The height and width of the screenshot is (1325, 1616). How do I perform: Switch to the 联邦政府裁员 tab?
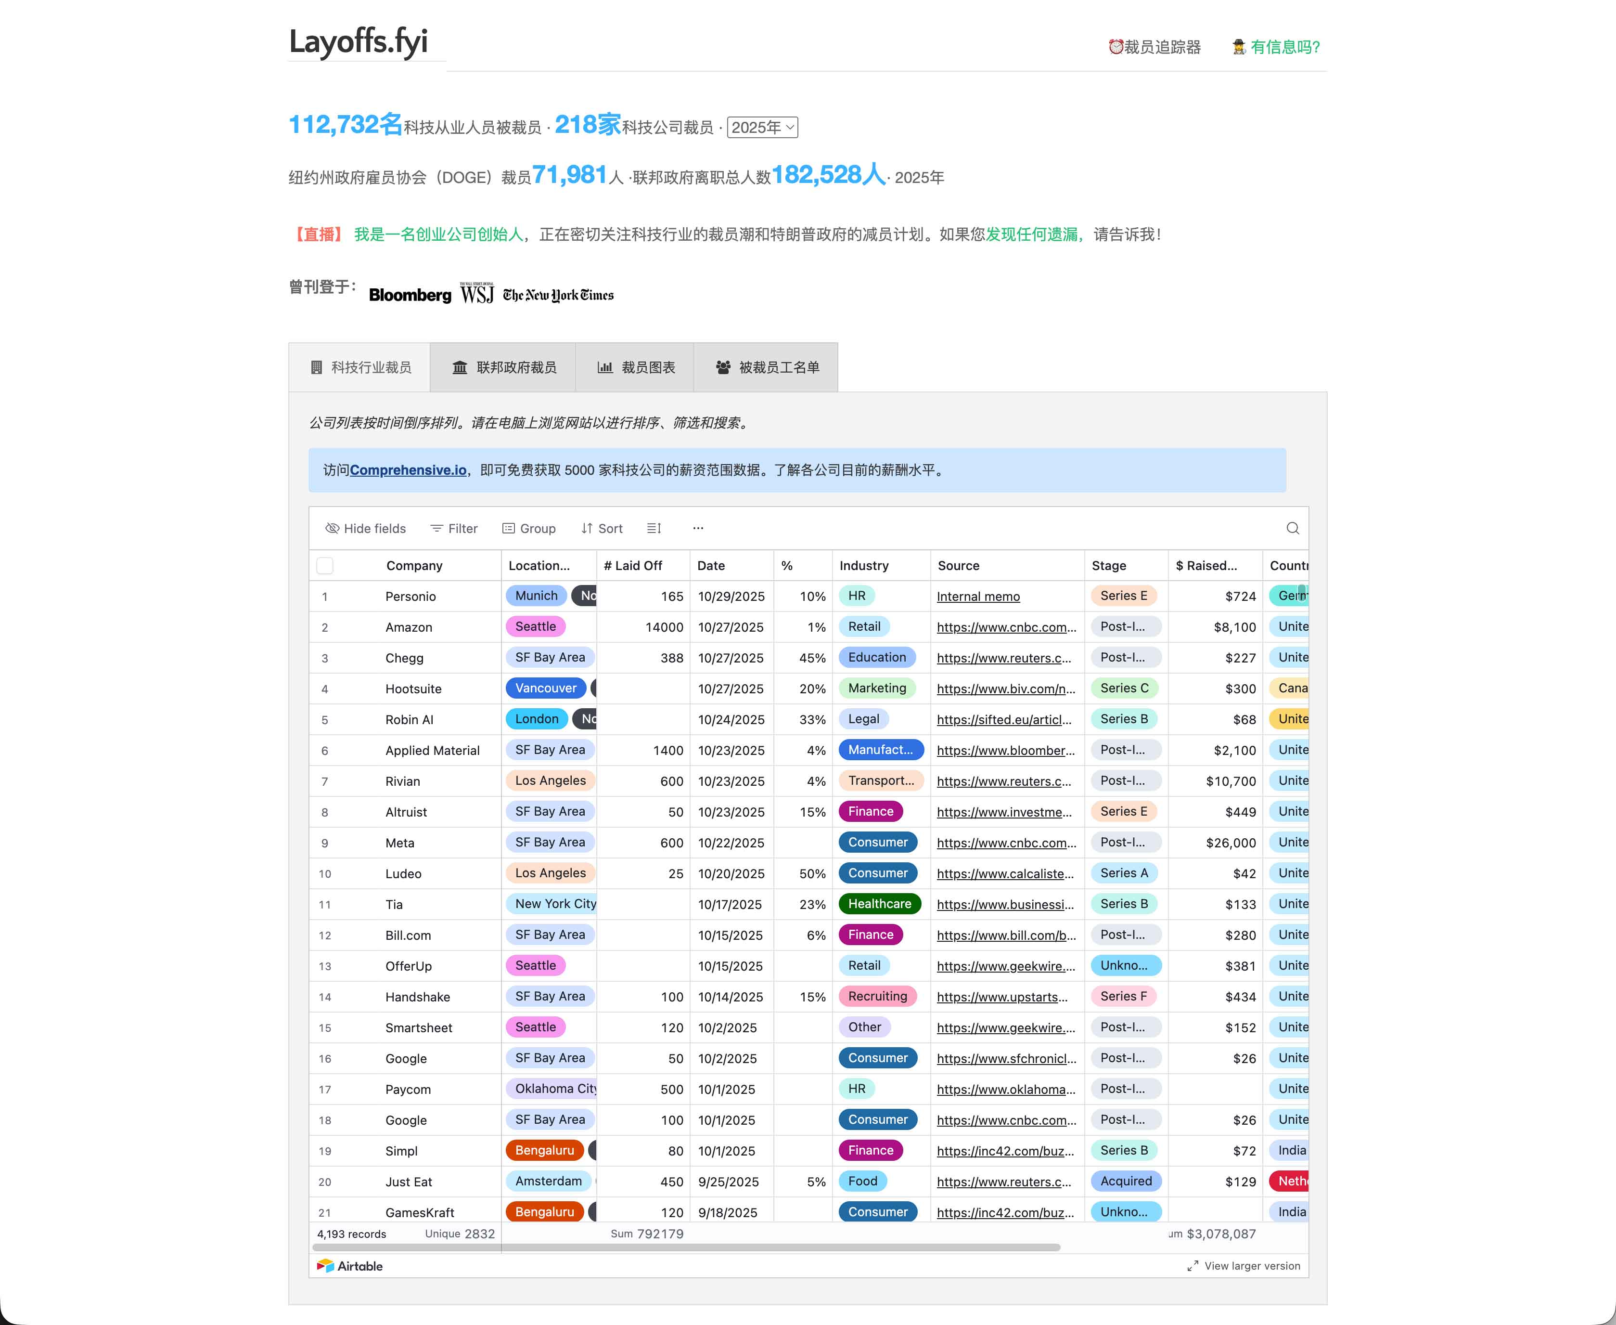click(503, 367)
